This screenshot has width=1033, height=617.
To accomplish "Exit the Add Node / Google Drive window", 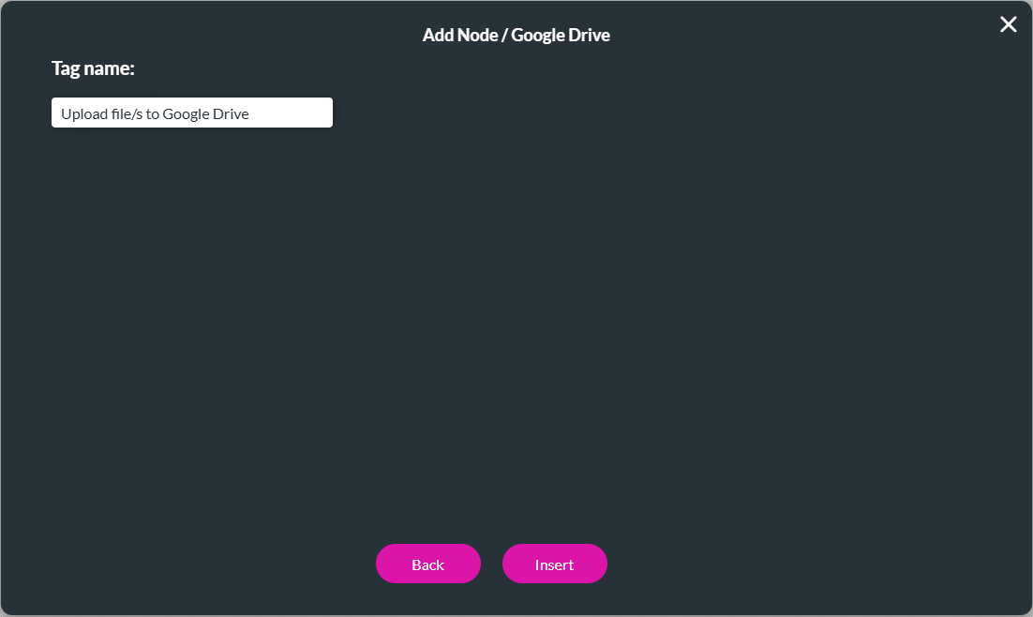I will click(x=1008, y=24).
